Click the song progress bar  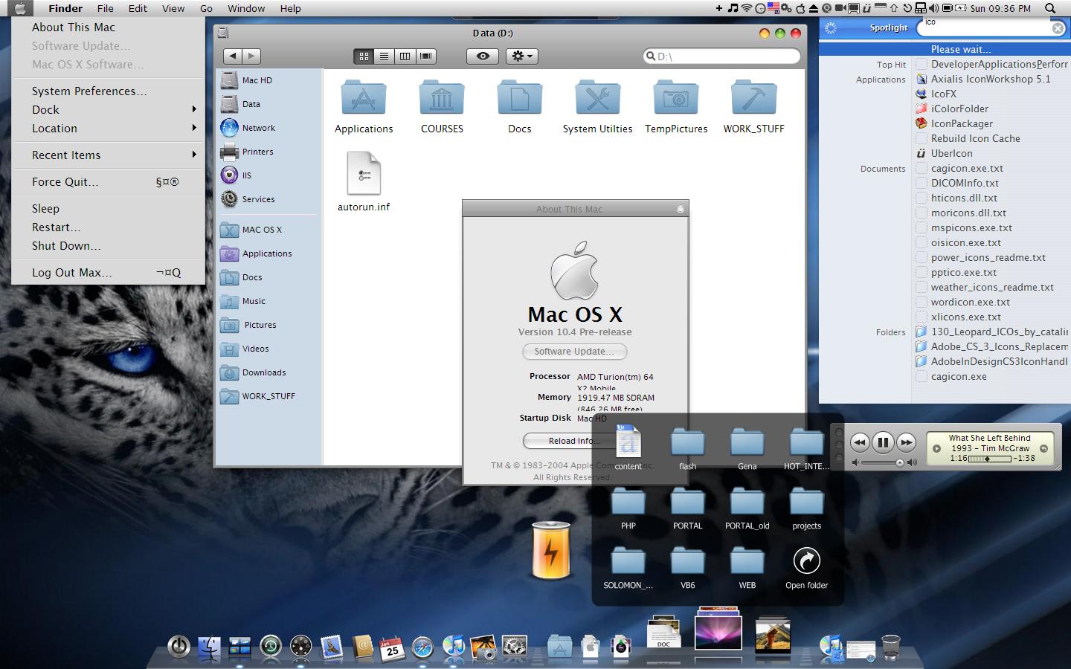tap(990, 459)
